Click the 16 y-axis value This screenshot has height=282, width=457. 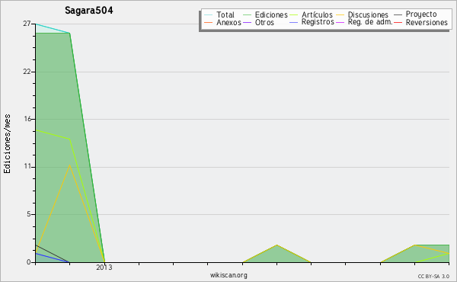(27, 119)
